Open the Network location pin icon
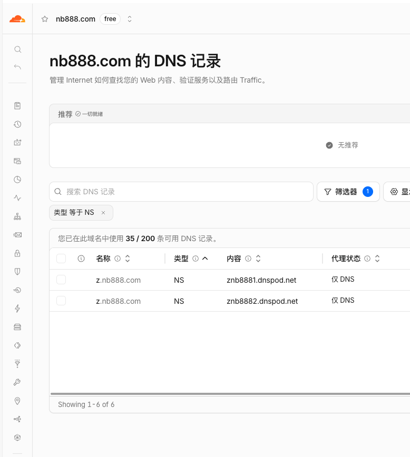Screen dimensions: 410x457 click(17, 401)
